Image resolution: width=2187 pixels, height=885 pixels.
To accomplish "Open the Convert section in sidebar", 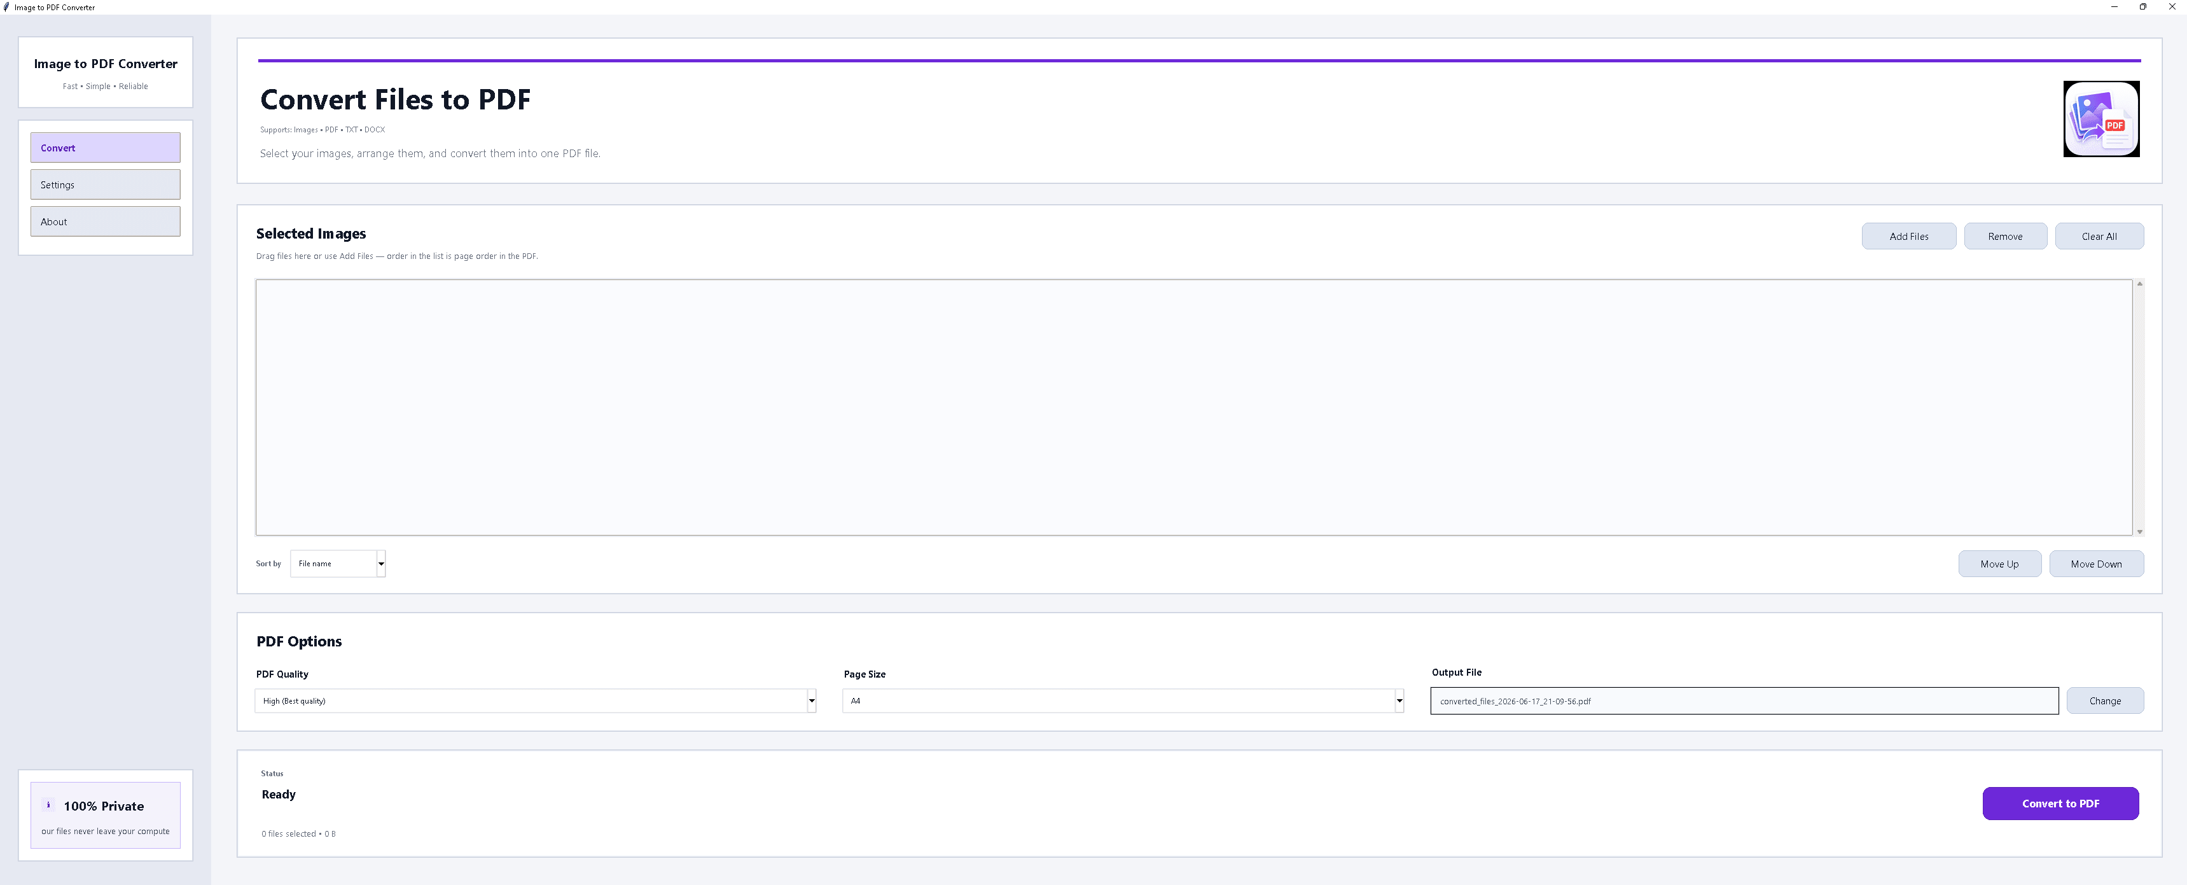I will click(x=105, y=148).
